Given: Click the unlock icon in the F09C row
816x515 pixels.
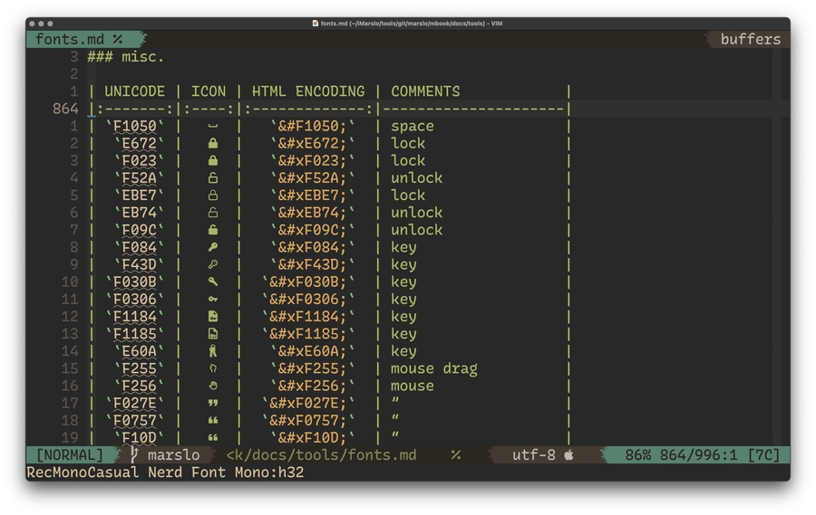Looking at the screenshot, I should point(213,230).
